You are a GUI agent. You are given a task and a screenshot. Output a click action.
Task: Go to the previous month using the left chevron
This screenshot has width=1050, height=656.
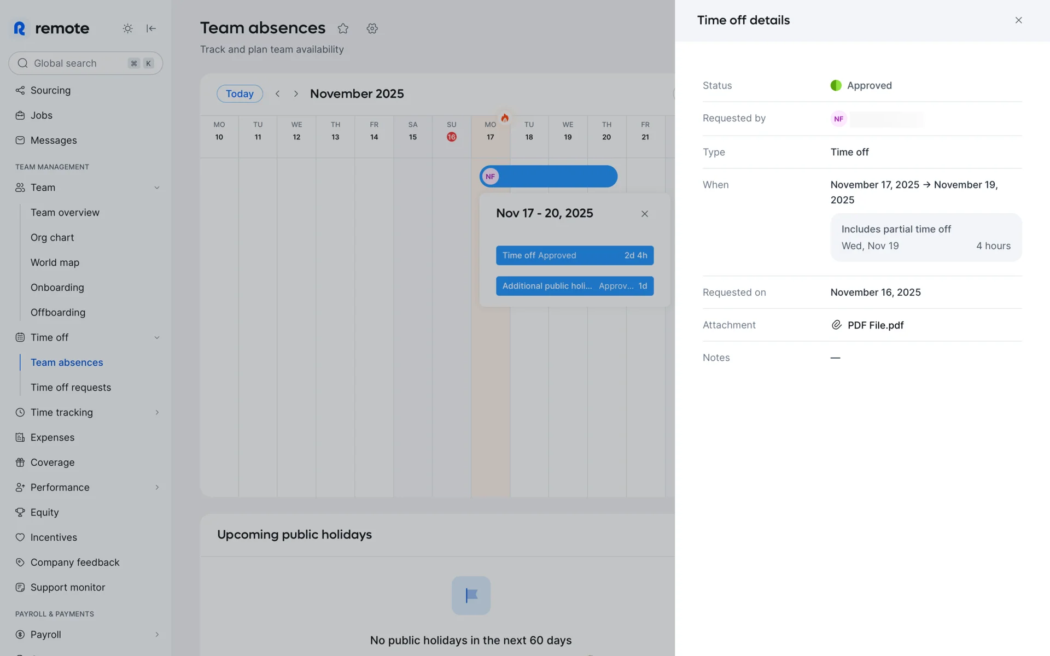pos(278,93)
